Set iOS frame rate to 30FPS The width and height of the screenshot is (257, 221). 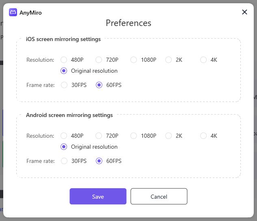pyautogui.click(x=64, y=85)
